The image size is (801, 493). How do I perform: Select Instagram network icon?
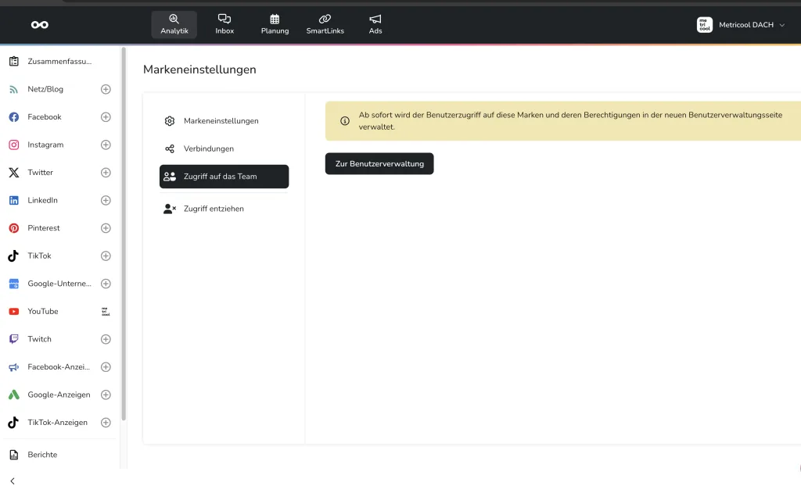(x=13, y=145)
